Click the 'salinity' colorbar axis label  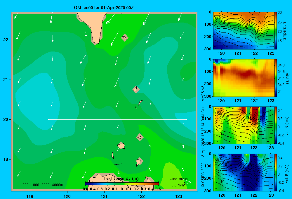click(x=287, y=78)
